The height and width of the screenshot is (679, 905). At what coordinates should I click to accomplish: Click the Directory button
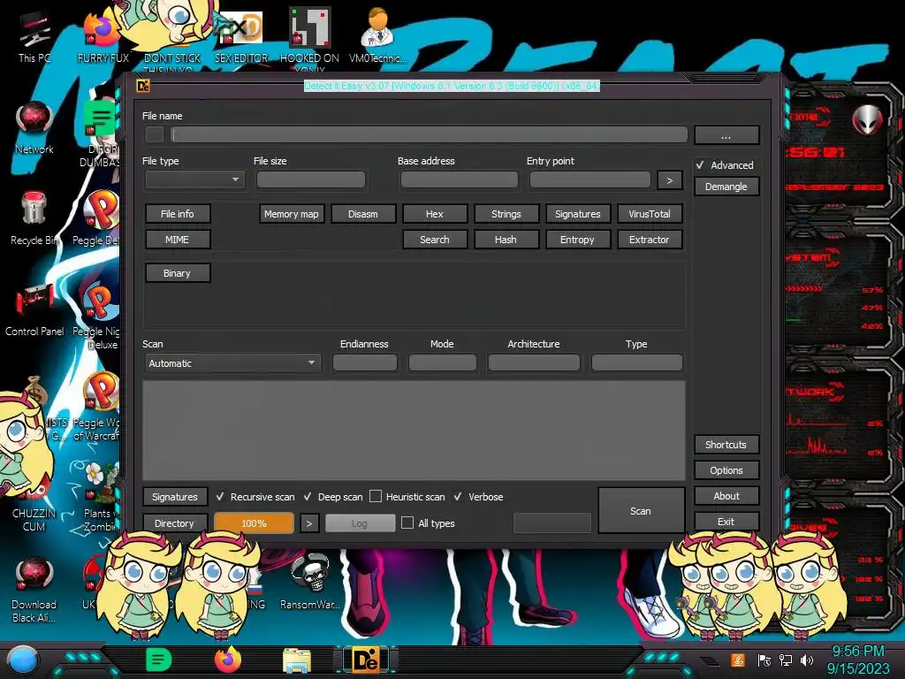[174, 523]
